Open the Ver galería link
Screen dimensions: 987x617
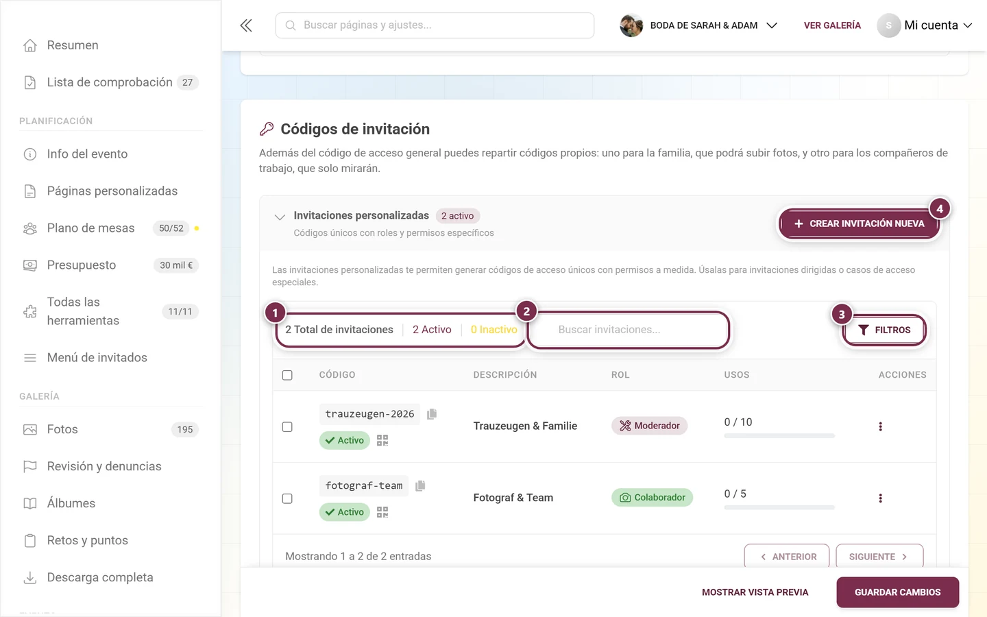point(832,25)
